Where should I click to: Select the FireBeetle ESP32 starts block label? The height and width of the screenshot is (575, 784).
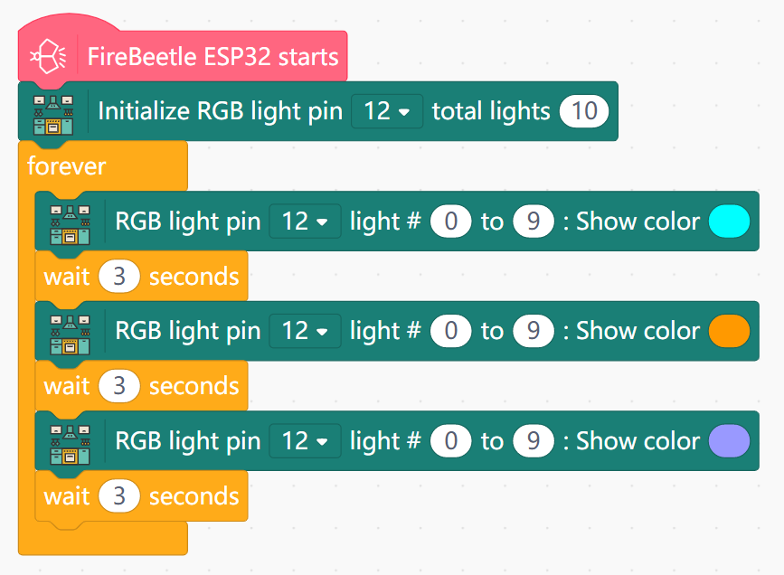[213, 58]
